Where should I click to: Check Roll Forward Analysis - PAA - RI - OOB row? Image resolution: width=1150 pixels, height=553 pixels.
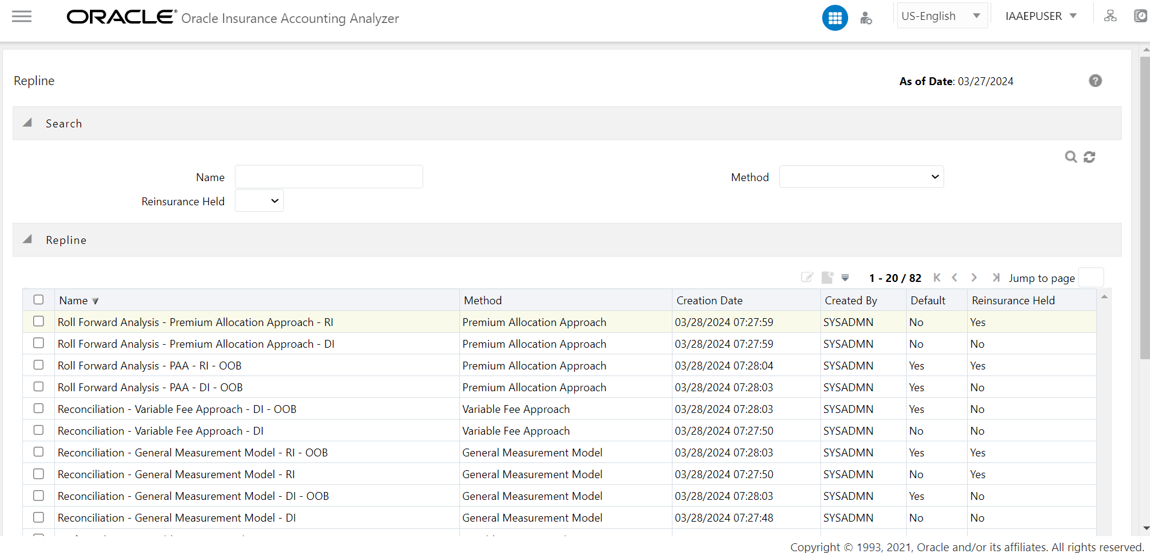click(39, 365)
